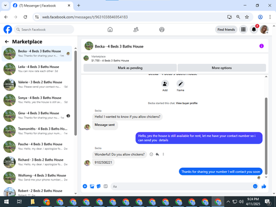Screen dimensions: 276x207
Task: Choose a sticker icon in composer
Action: tap(99, 187)
